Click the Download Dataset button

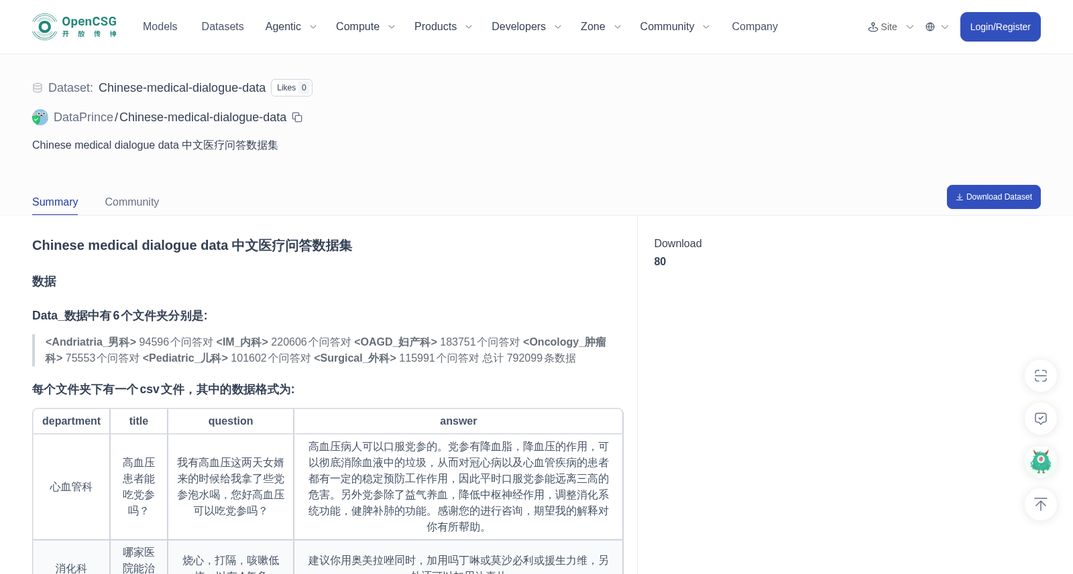(x=993, y=197)
